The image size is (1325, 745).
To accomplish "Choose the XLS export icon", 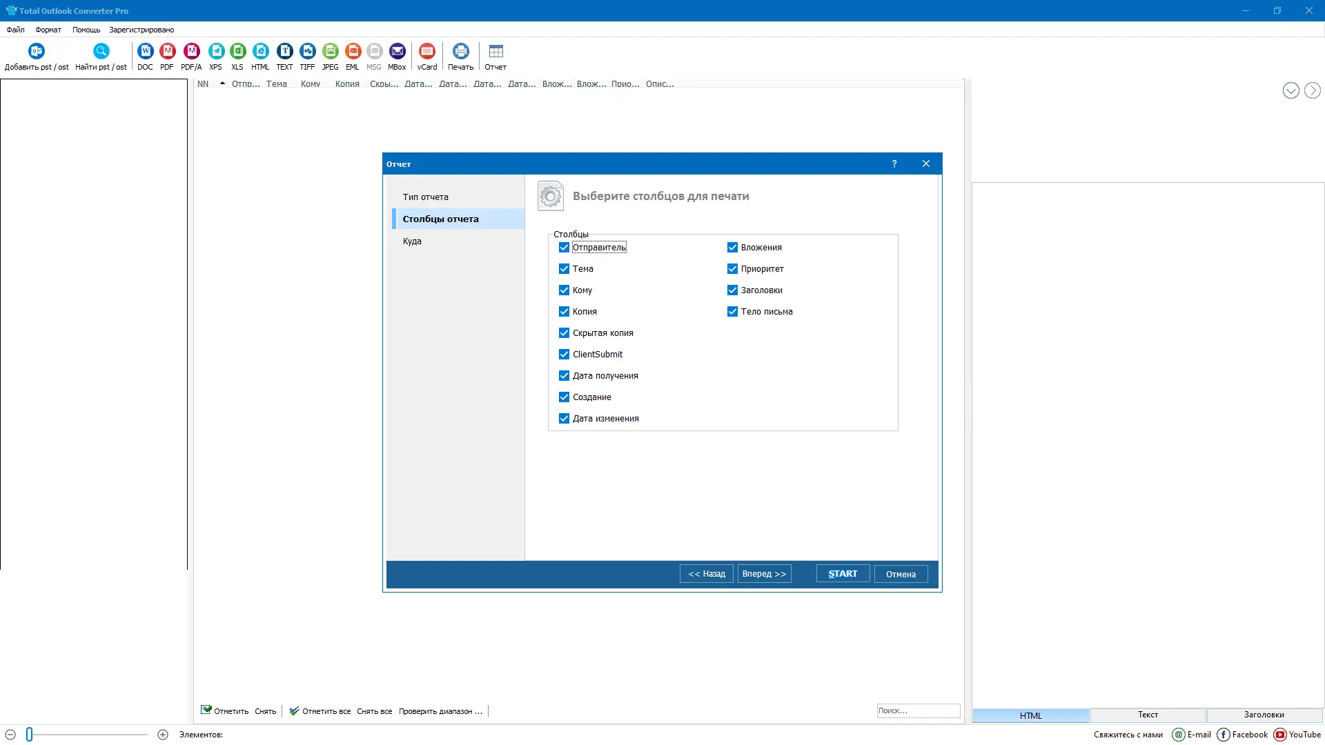I will coord(237,51).
